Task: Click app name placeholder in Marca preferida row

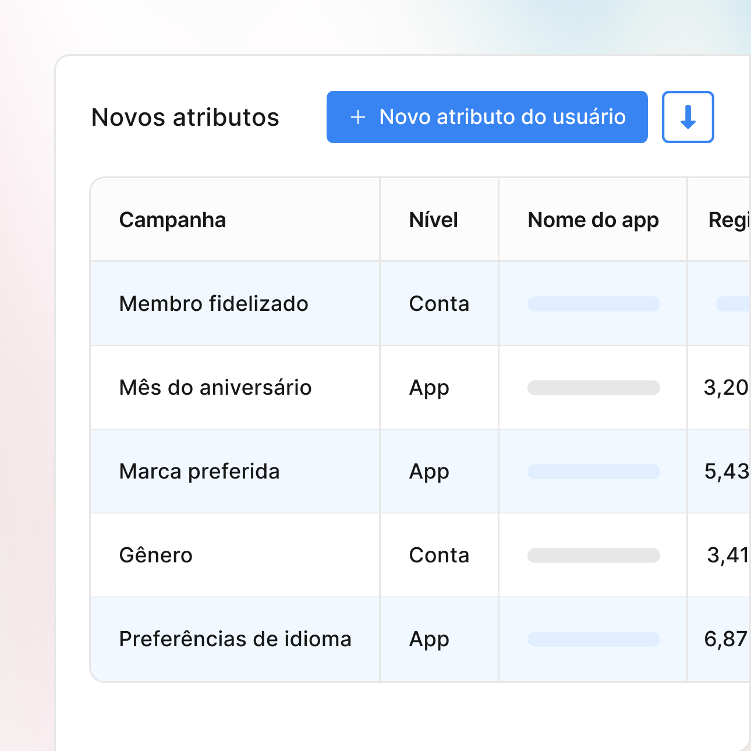Action: pos(593,472)
